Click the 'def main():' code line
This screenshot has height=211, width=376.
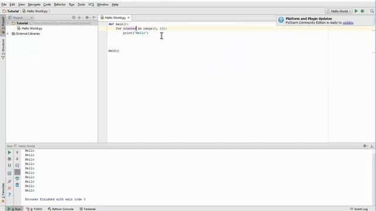coord(119,24)
